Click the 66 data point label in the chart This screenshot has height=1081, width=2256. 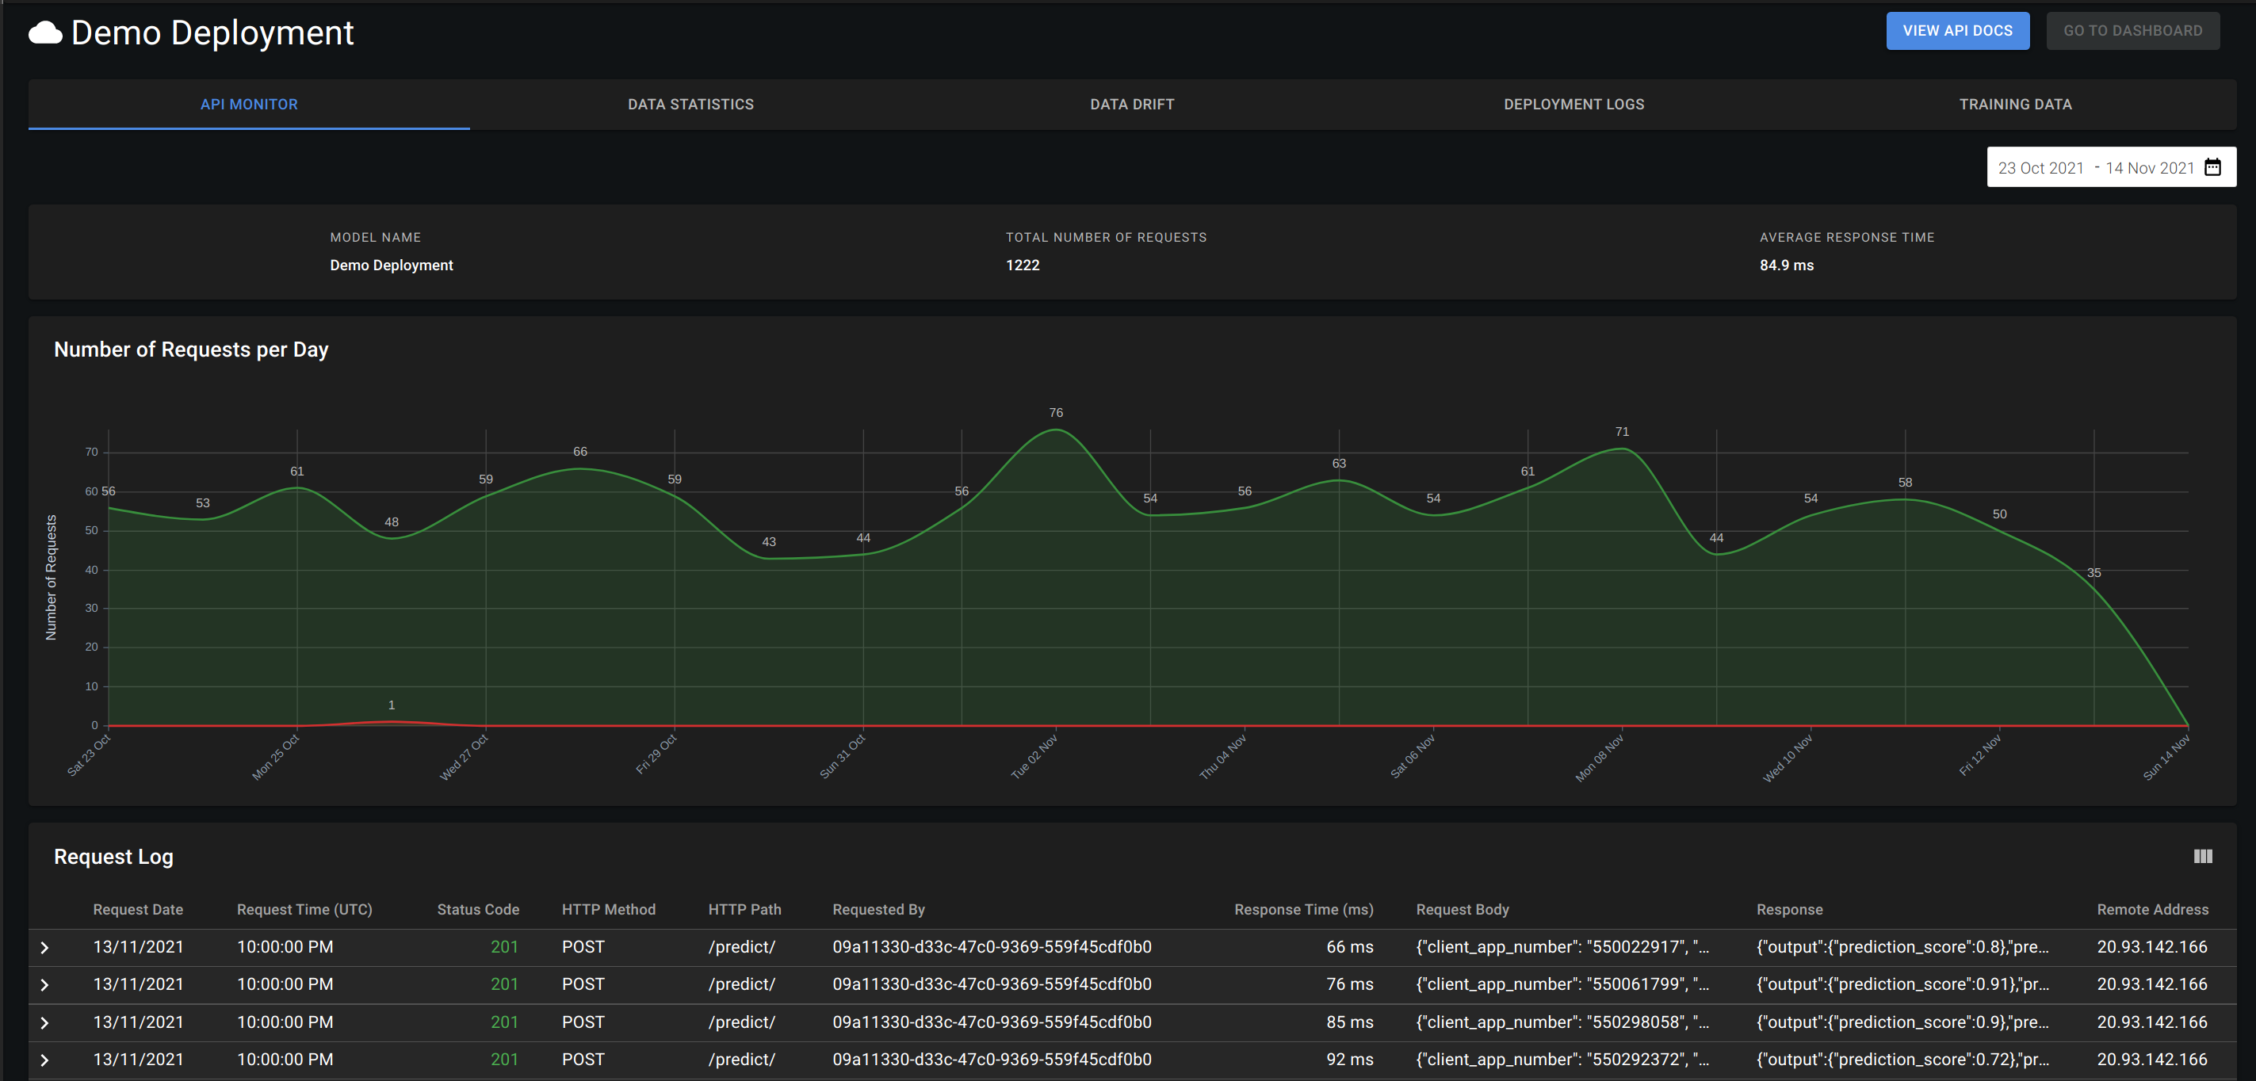coord(579,452)
